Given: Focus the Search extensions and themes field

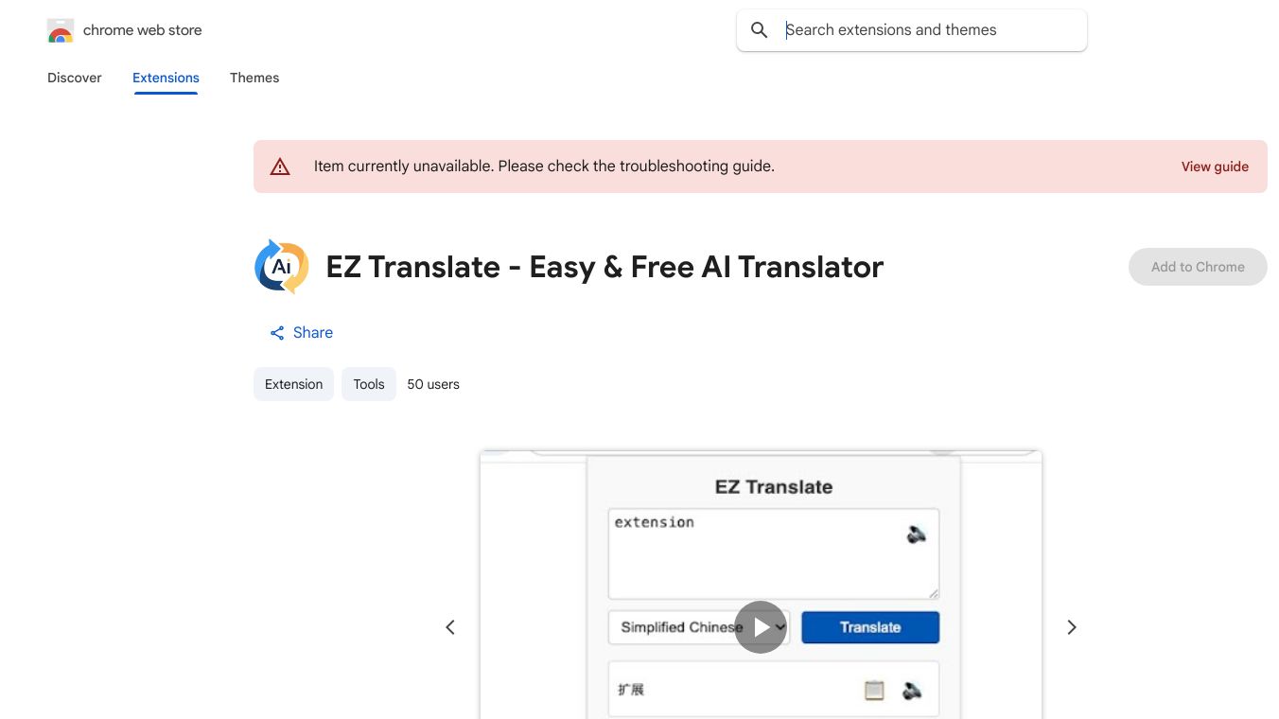Looking at the screenshot, I should coord(927,30).
